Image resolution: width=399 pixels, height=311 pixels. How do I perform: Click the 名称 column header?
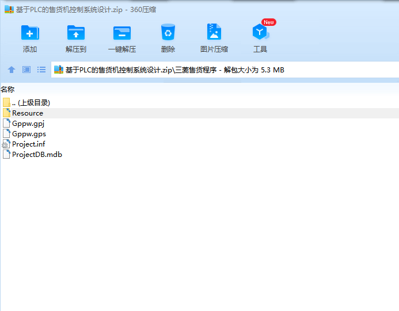[x=7, y=90]
